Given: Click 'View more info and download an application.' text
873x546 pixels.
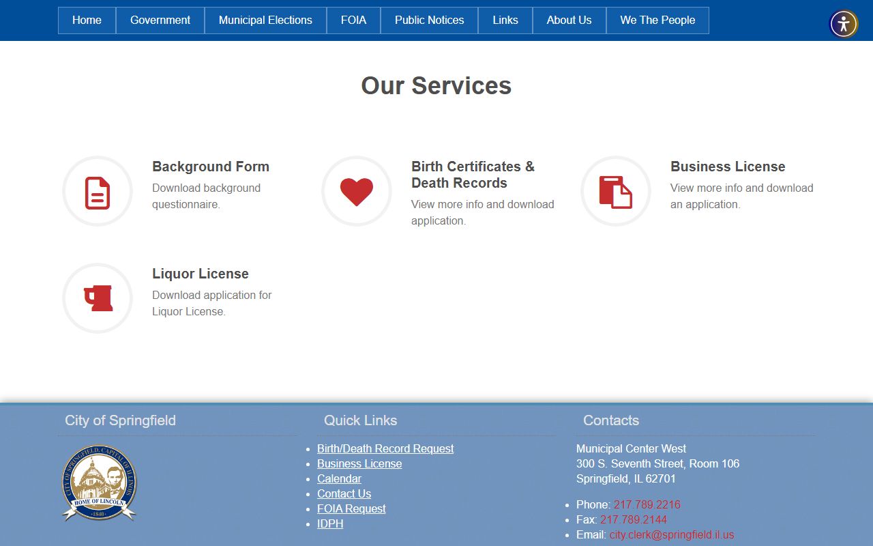Looking at the screenshot, I should click(x=741, y=196).
